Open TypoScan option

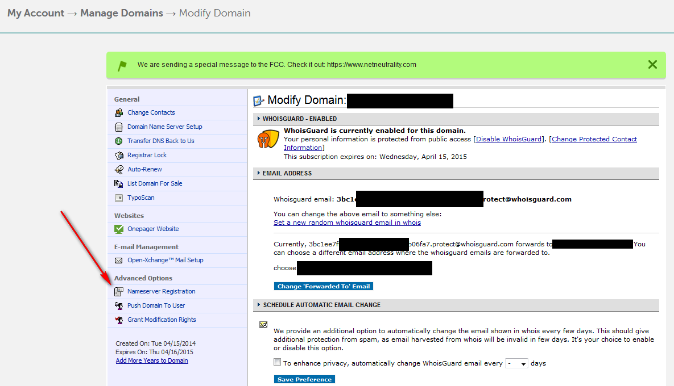(140, 198)
